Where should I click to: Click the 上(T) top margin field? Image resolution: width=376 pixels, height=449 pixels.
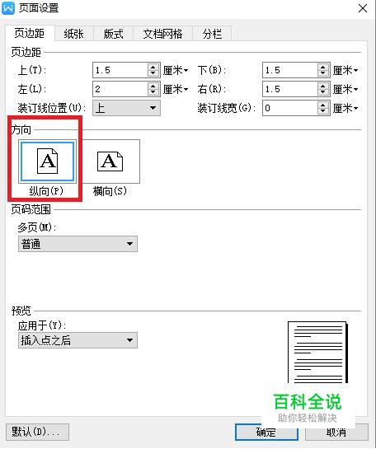pyautogui.click(x=120, y=70)
